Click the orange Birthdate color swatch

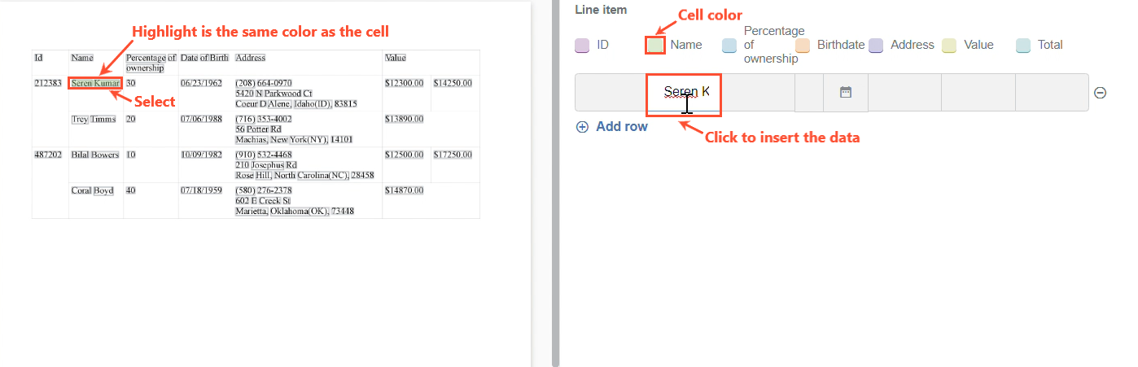tap(803, 46)
